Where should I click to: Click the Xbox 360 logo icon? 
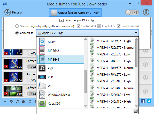[42, 103]
